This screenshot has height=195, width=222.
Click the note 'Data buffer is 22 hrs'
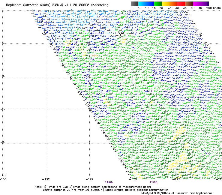point(61,190)
